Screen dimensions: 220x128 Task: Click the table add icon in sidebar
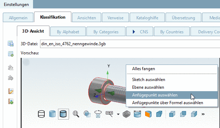(x=11, y=54)
